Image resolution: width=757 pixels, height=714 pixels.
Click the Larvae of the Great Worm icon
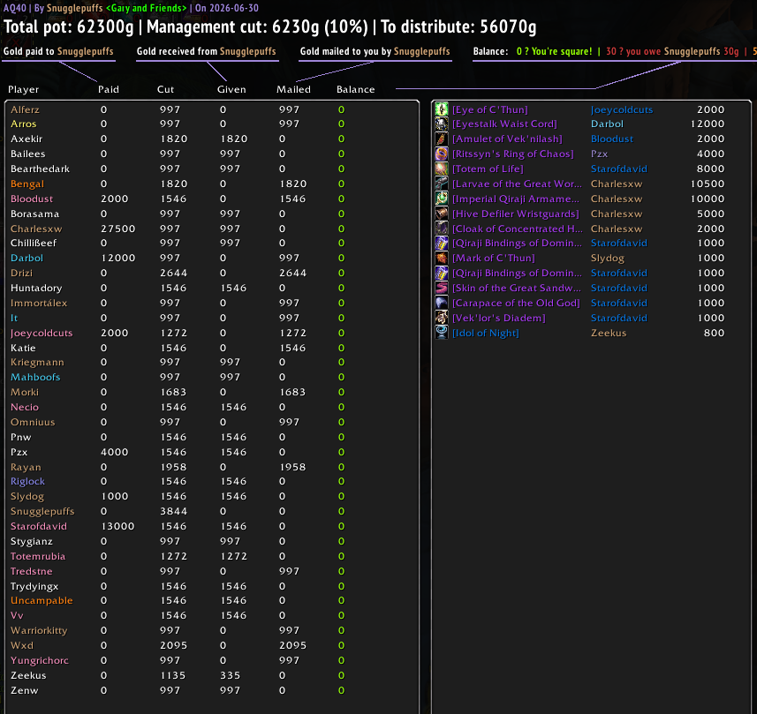[x=442, y=184]
